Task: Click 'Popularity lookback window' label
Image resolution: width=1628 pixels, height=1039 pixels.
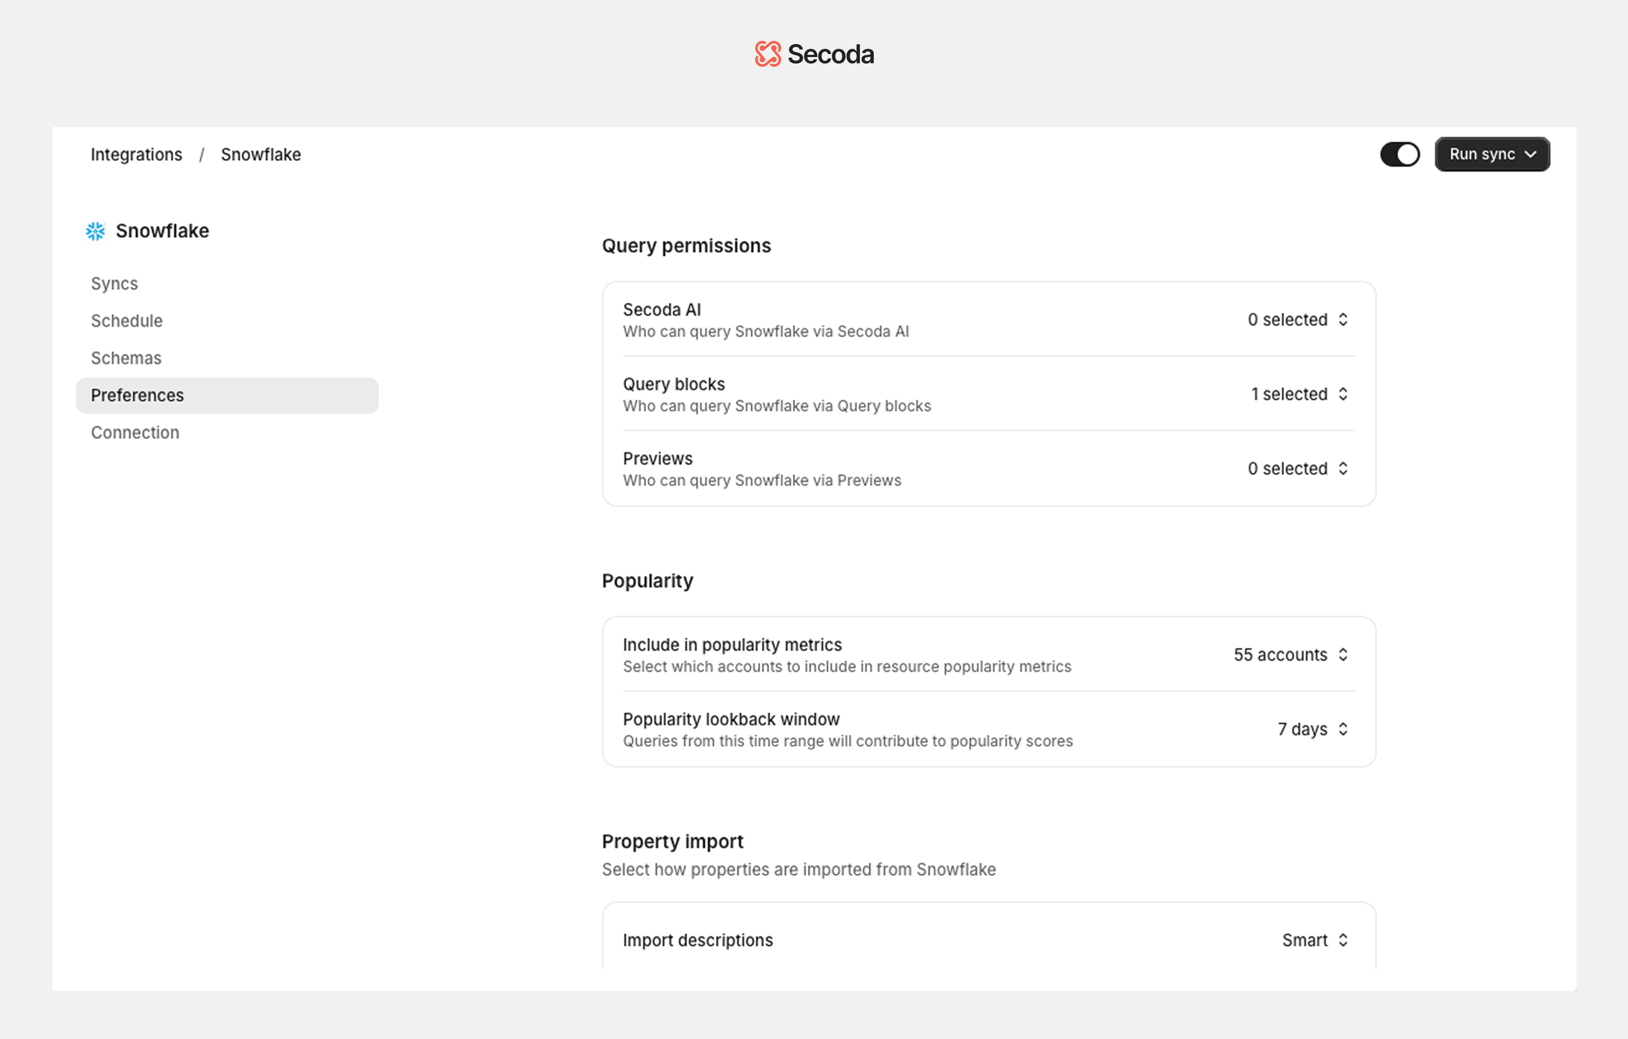Action: pos(731,719)
